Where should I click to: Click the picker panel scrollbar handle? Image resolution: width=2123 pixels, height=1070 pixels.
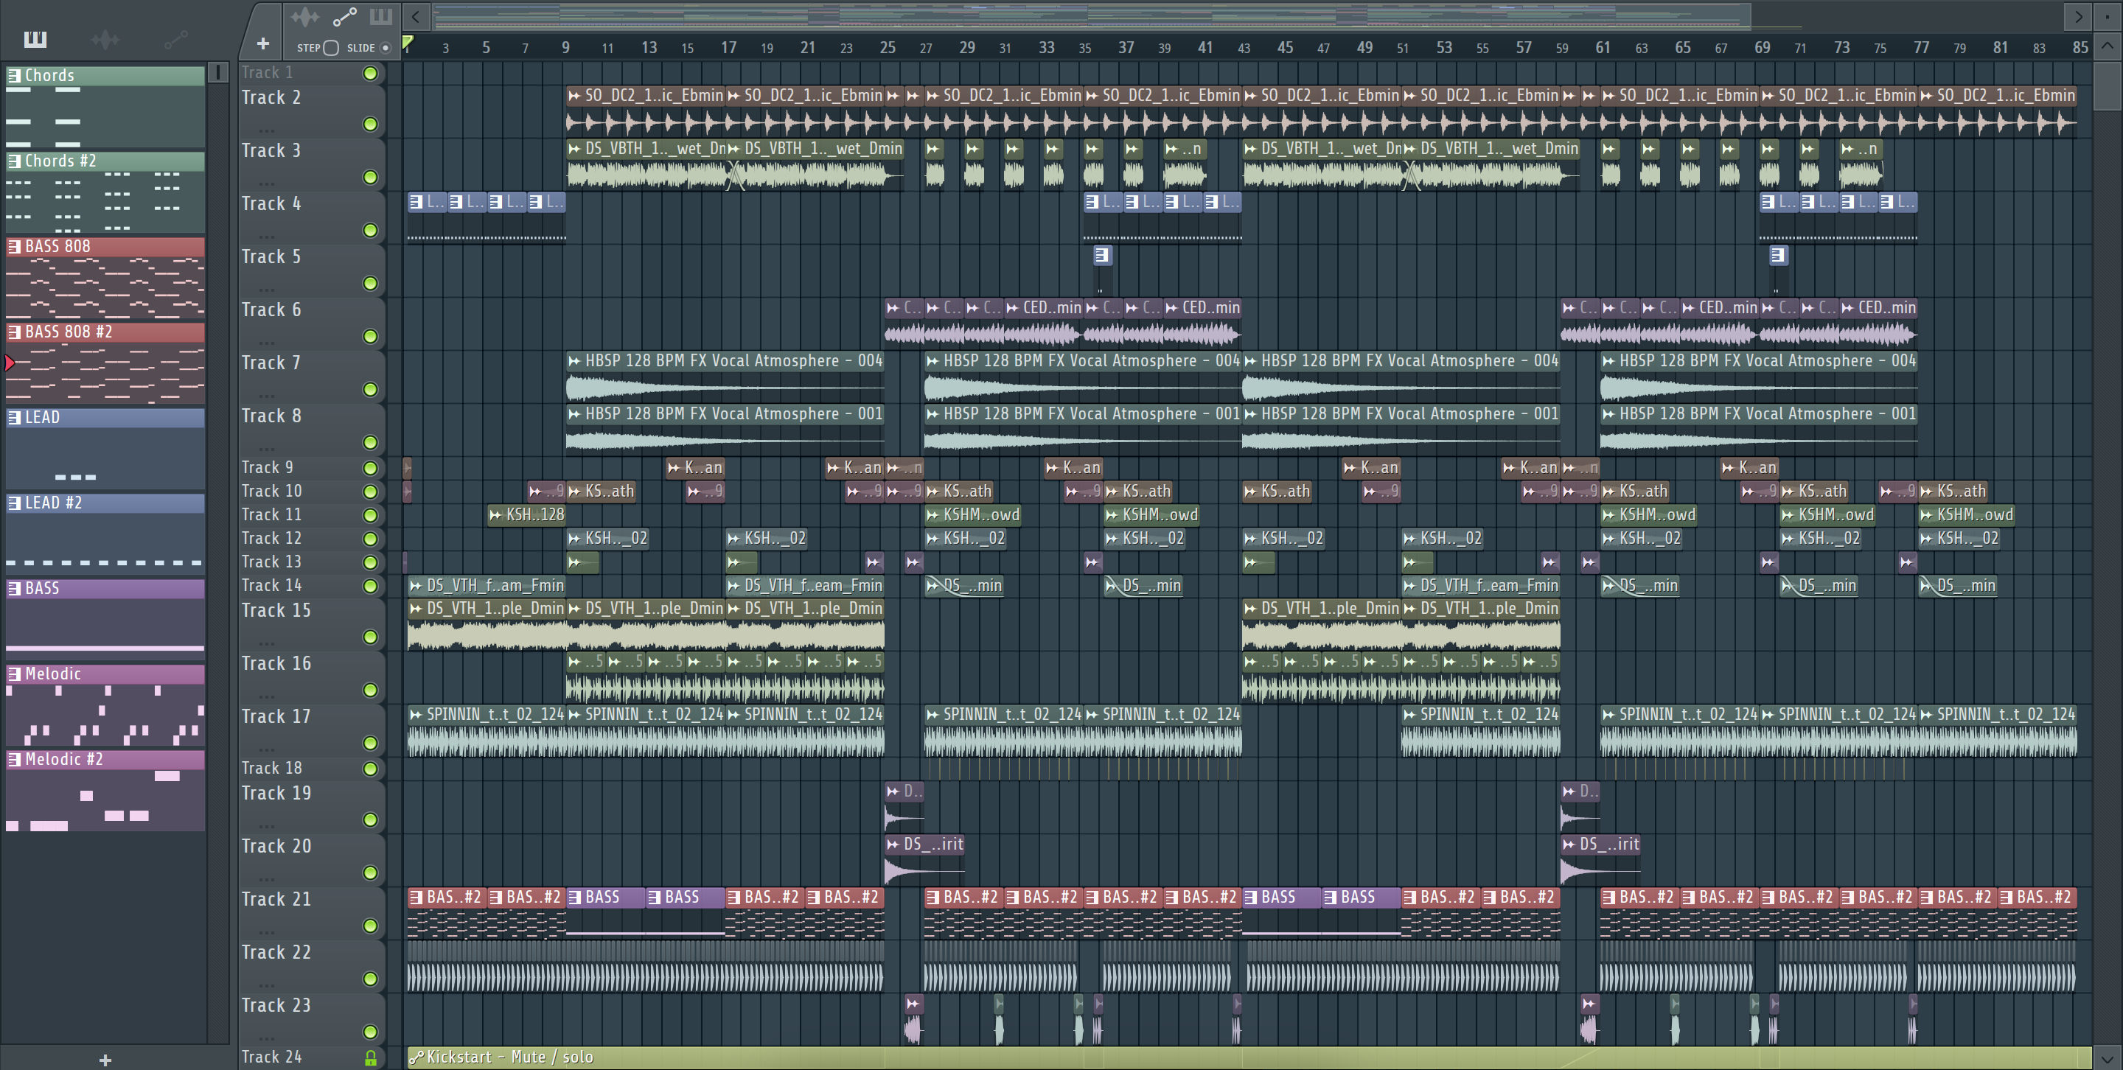click(217, 72)
